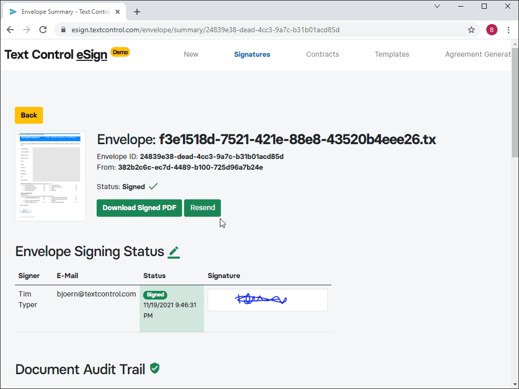This screenshot has height=389, width=519.
Task: Open the Contracts navigation item
Action: (x=322, y=54)
